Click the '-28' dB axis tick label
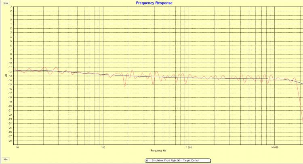 click(11, 141)
